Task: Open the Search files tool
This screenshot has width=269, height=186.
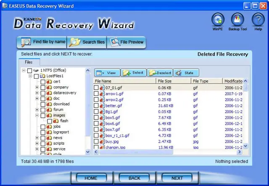Action: coord(87,42)
